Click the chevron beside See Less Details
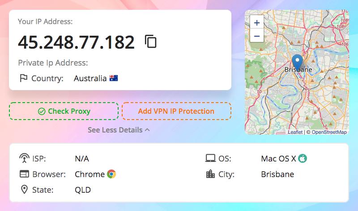The width and height of the screenshot is (358, 211). [148, 130]
